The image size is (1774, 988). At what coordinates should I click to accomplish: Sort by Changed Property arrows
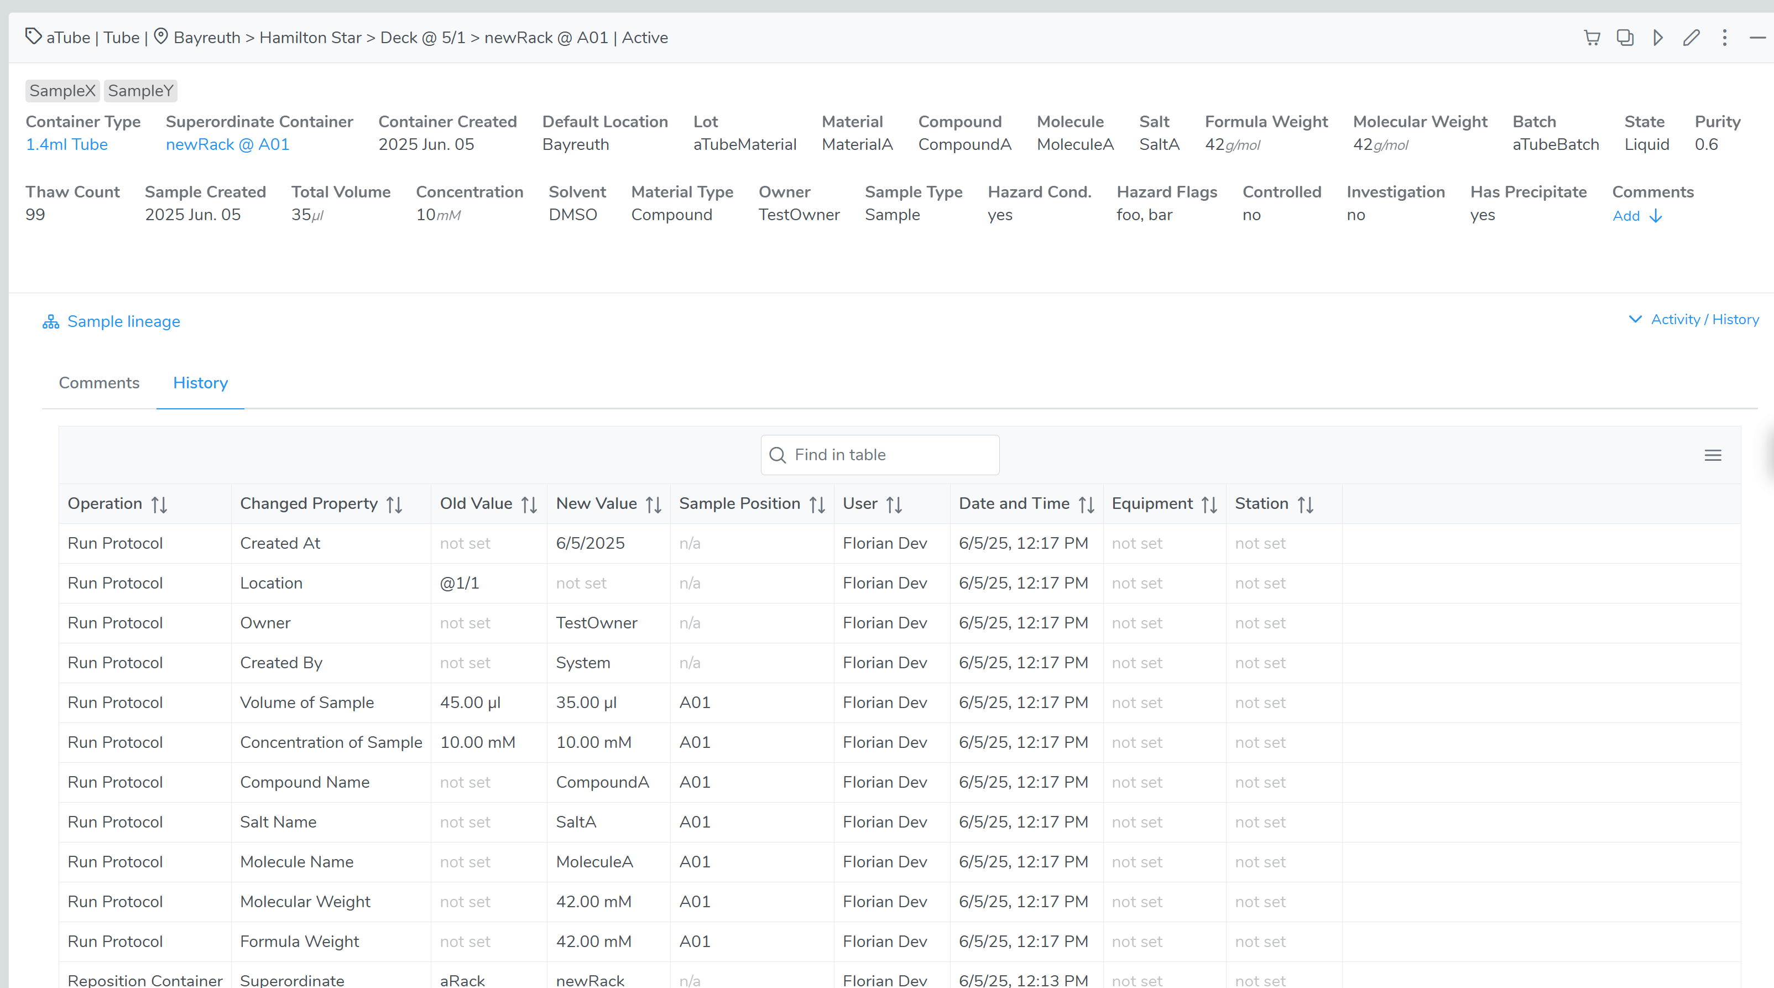[394, 505]
